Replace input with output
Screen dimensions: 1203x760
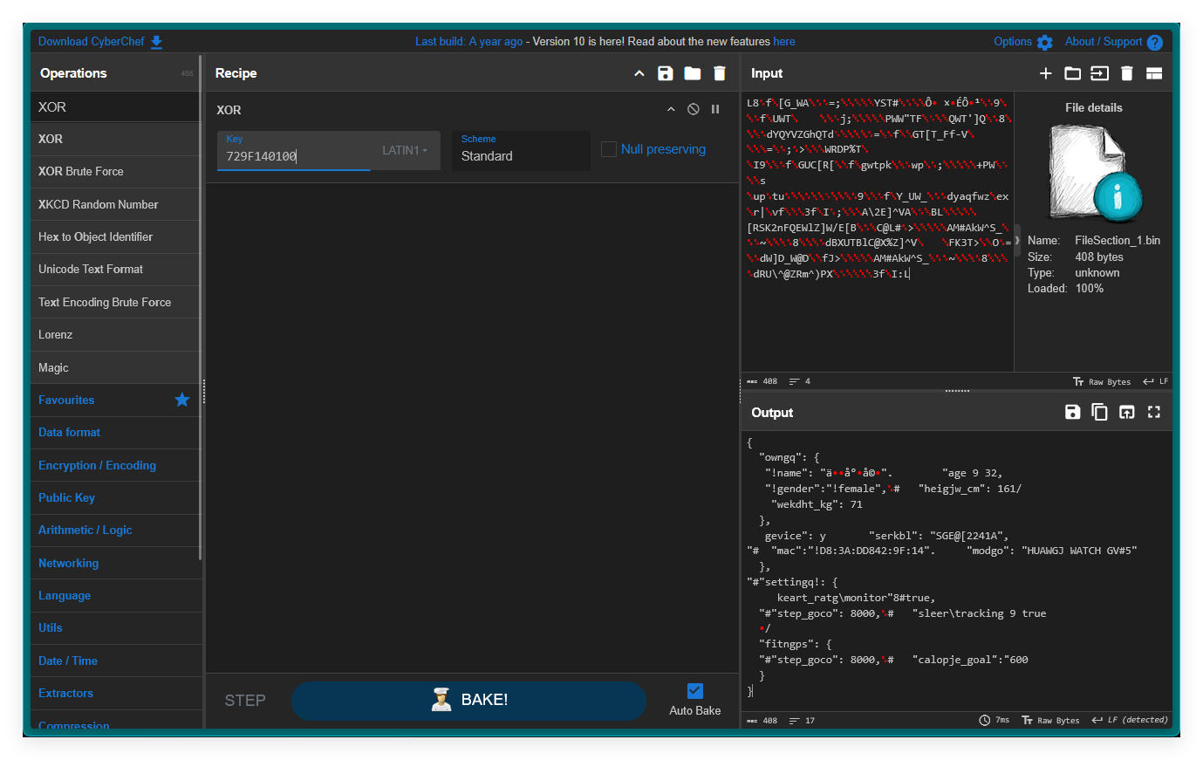point(1127,412)
